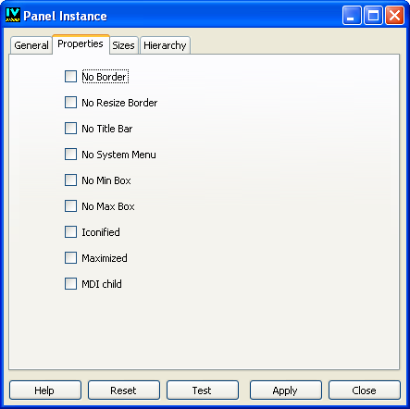Enable the No System Menu checkbox
The image size is (410, 409).
coord(70,155)
